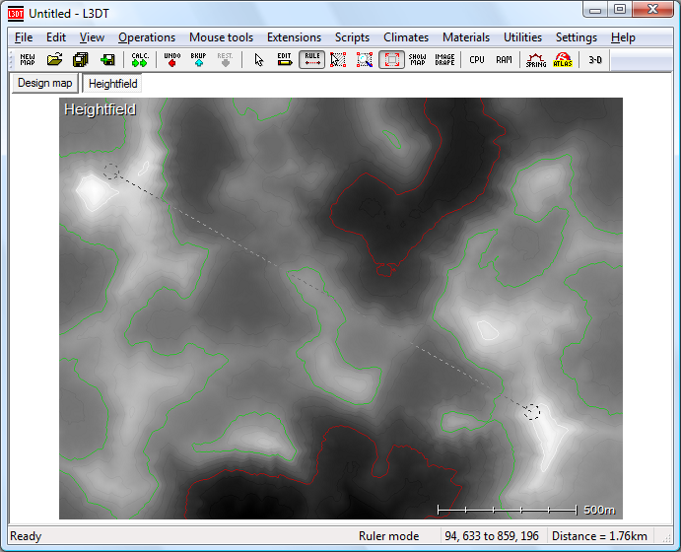This screenshot has width=681, height=552.
Task: Click the Calc. green arrows icon
Action: pos(140,59)
